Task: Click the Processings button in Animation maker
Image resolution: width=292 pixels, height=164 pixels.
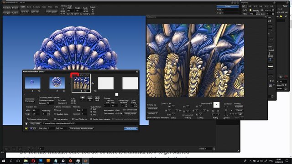Action: click(30, 101)
